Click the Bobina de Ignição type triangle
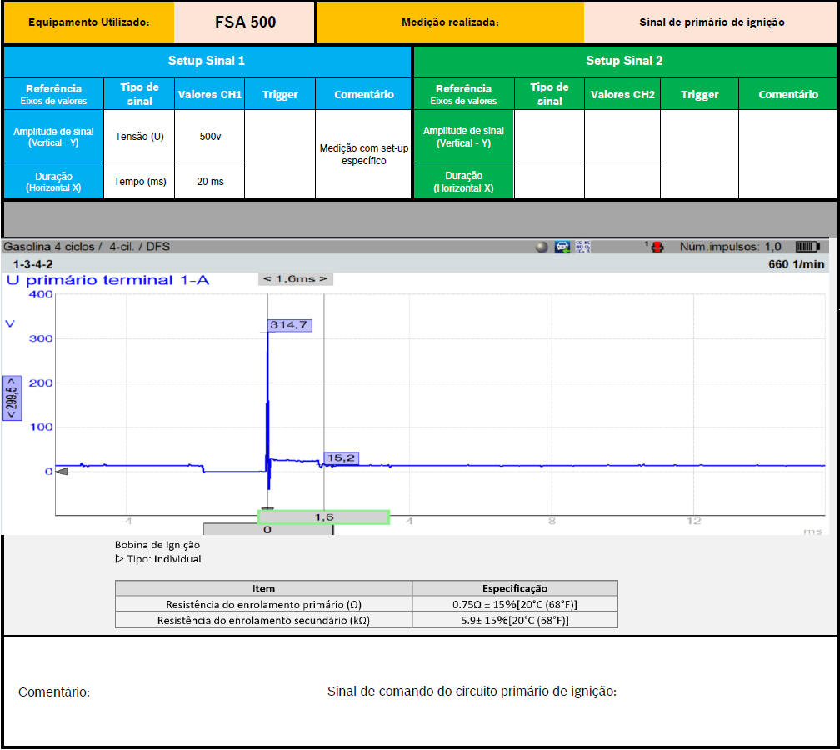840x750 pixels. click(x=119, y=559)
